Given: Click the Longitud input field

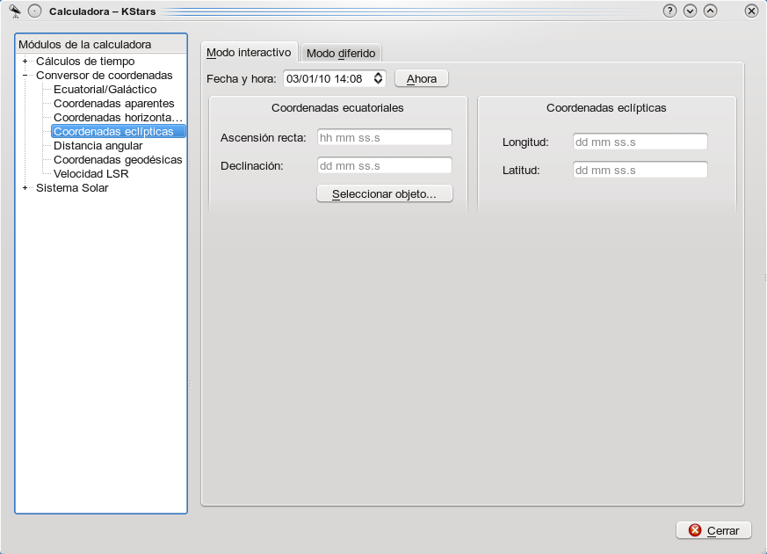Looking at the screenshot, I should 640,142.
